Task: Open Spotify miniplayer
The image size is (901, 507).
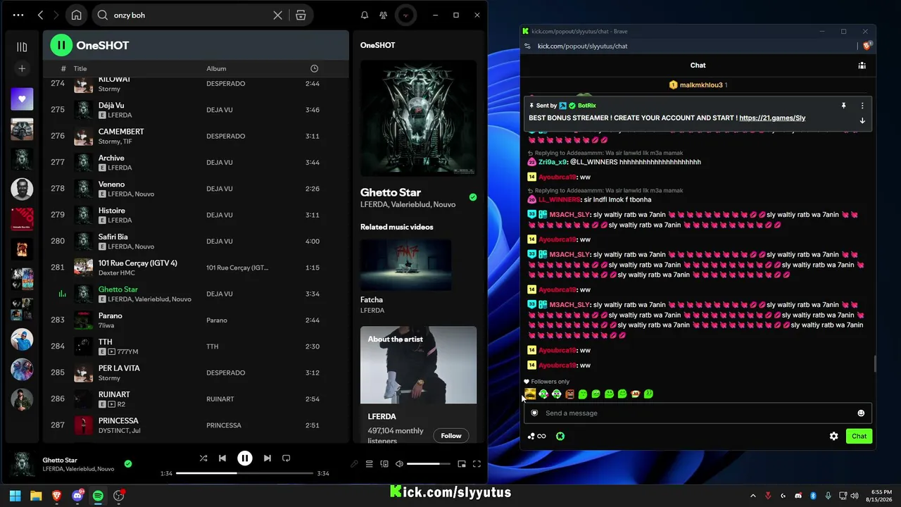Action: coord(462,464)
